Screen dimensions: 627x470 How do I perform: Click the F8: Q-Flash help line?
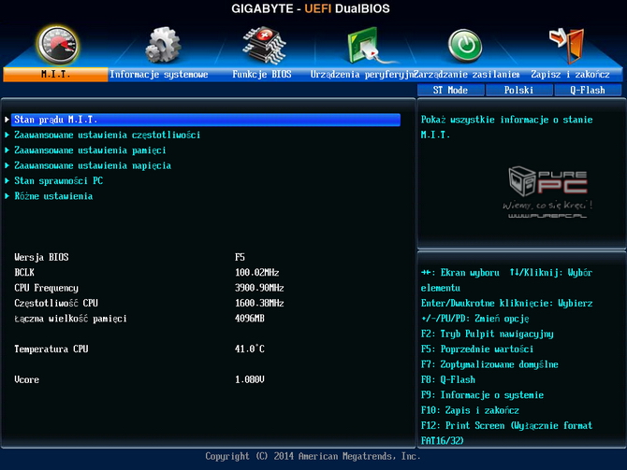pos(448,379)
